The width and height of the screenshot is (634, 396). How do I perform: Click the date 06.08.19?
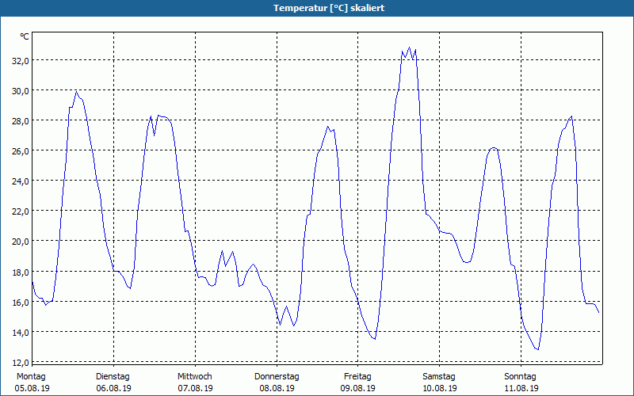pyautogui.click(x=113, y=388)
